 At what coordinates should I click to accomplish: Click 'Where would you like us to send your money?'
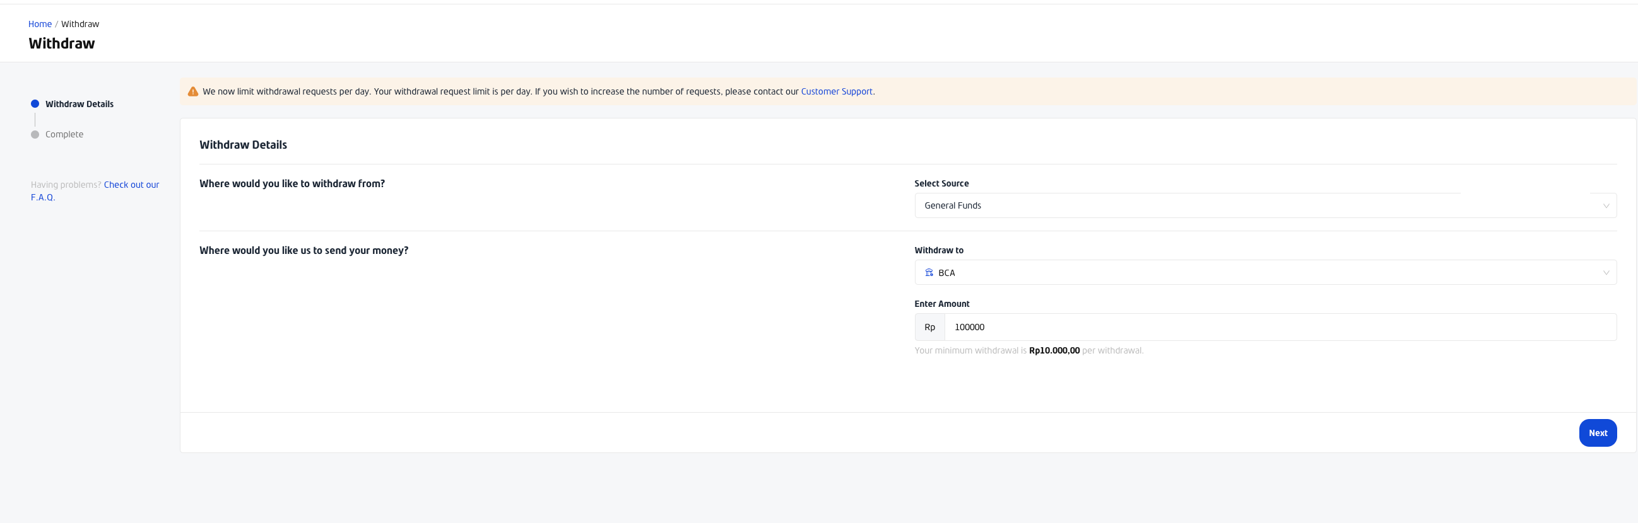[304, 250]
